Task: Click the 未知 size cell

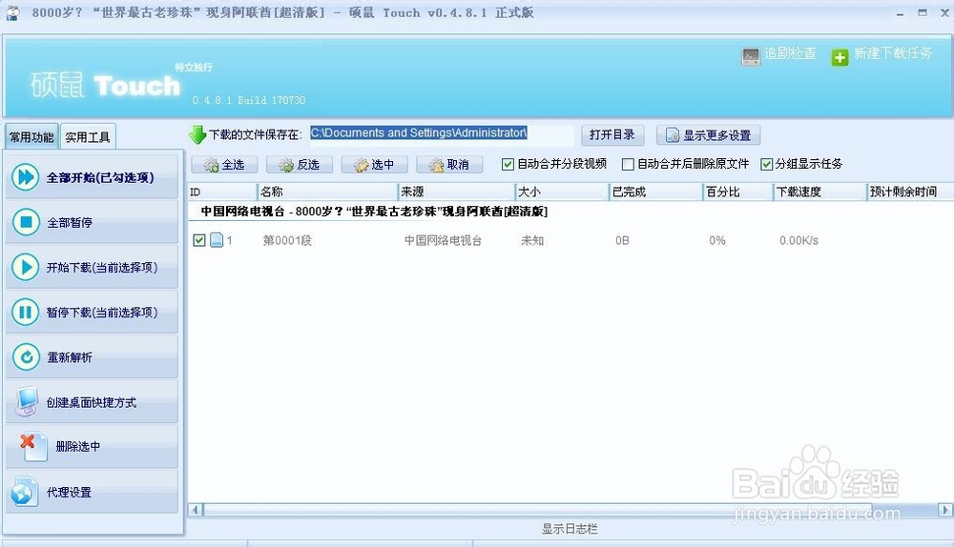Action: pos(532,241)
